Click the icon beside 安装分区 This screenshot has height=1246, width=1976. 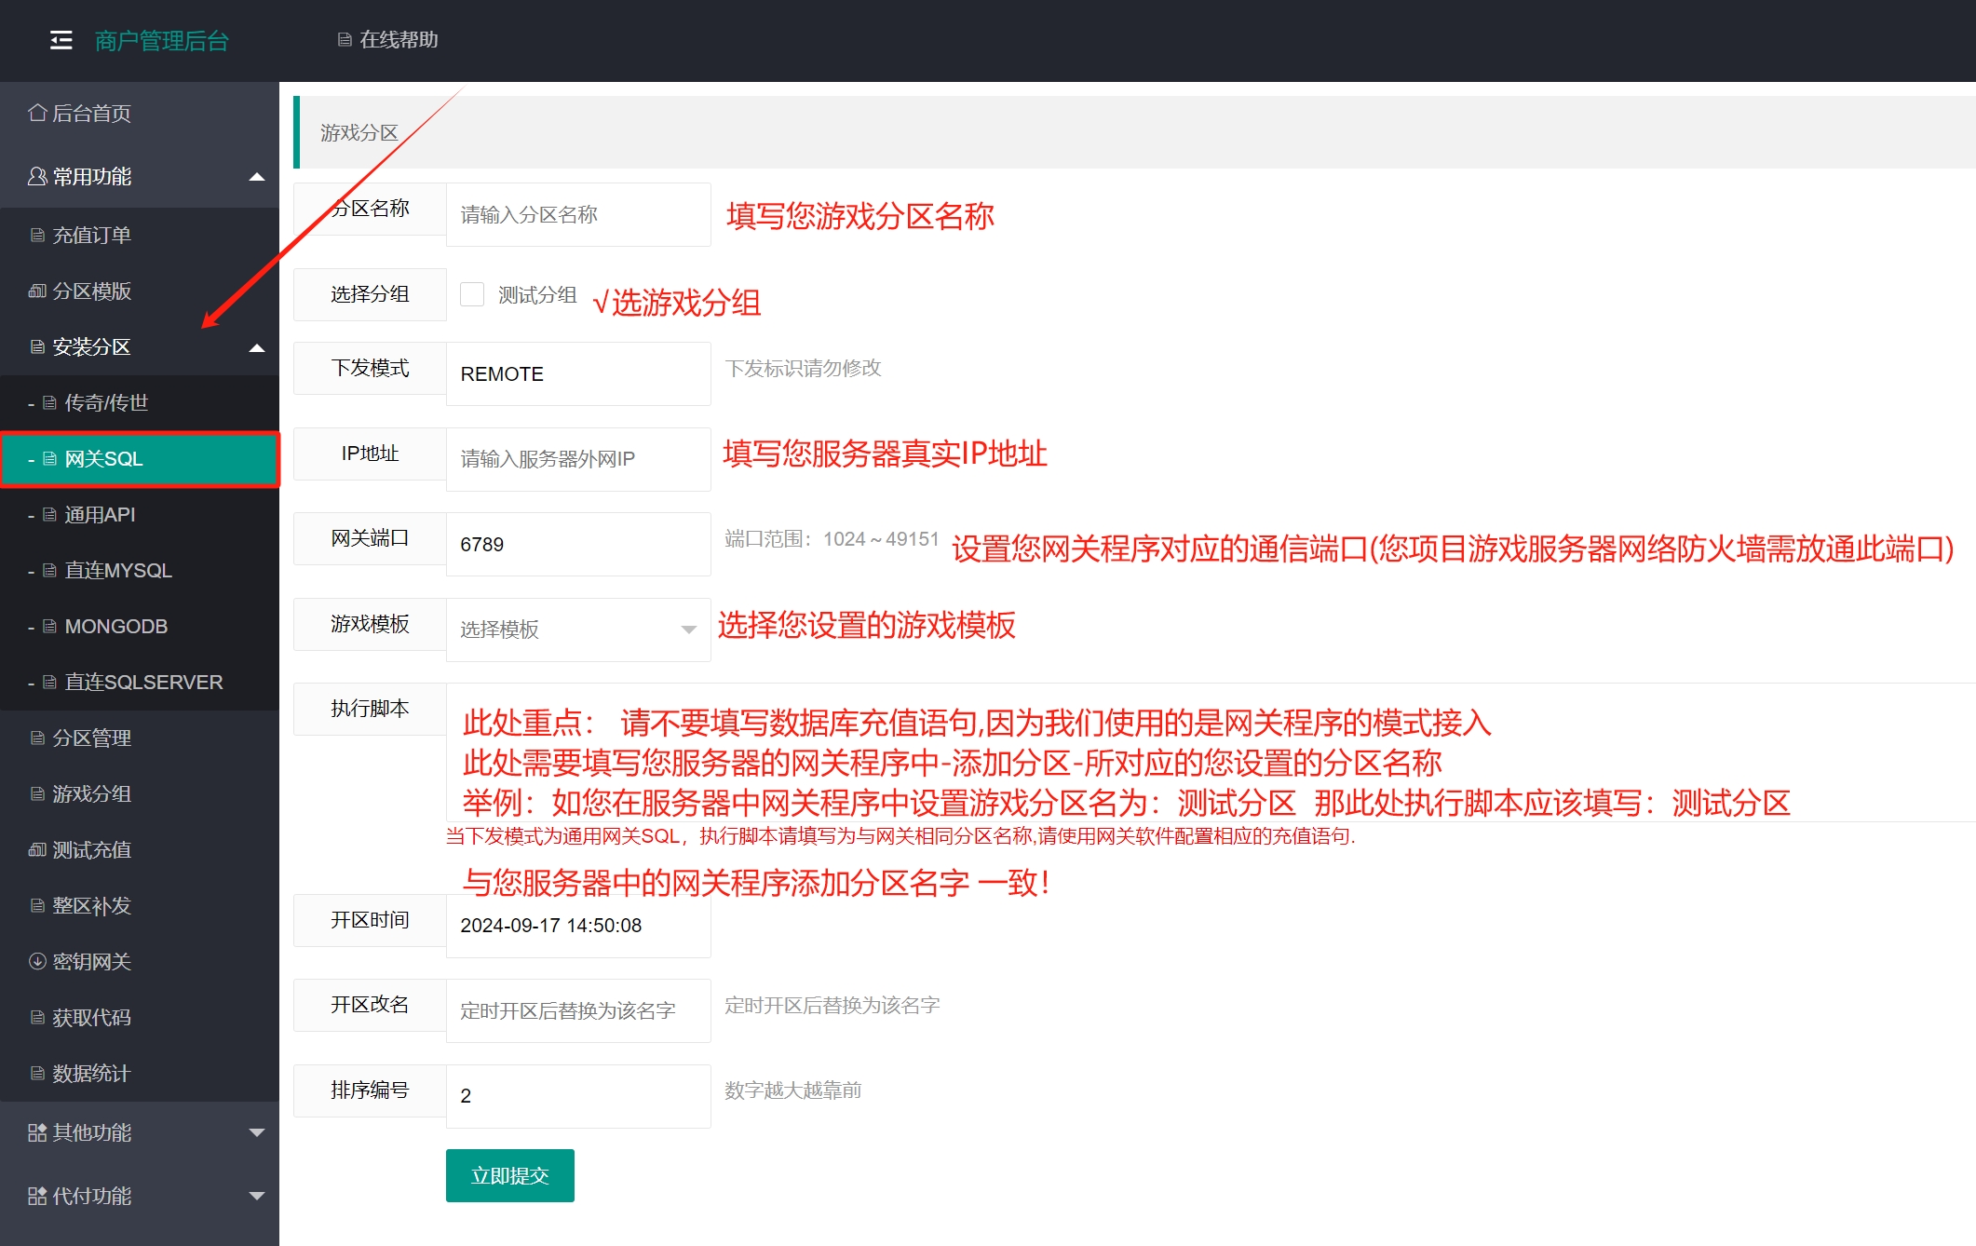[37, 346]
